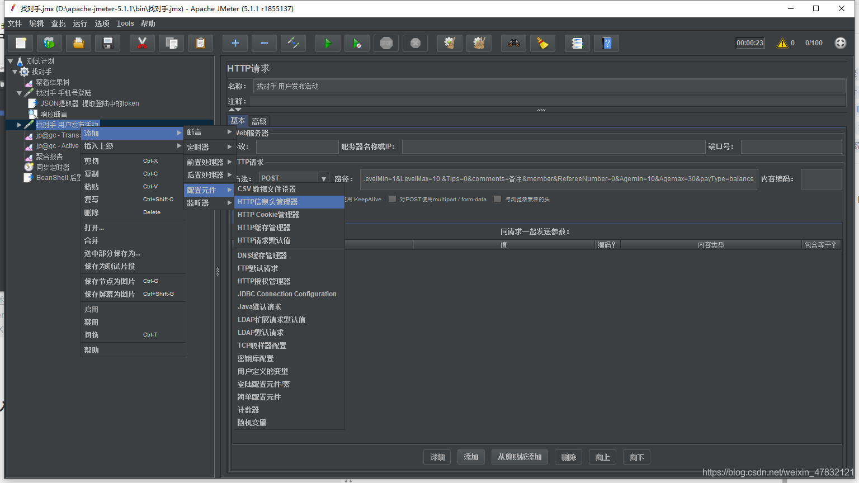
Task: Toggle the 对POST使用multipart / form-data checkbox
Action: pyautogui.click(x=392, y=199)
